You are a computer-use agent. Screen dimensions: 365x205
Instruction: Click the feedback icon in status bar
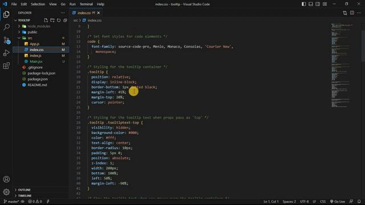tap(351, 202)
